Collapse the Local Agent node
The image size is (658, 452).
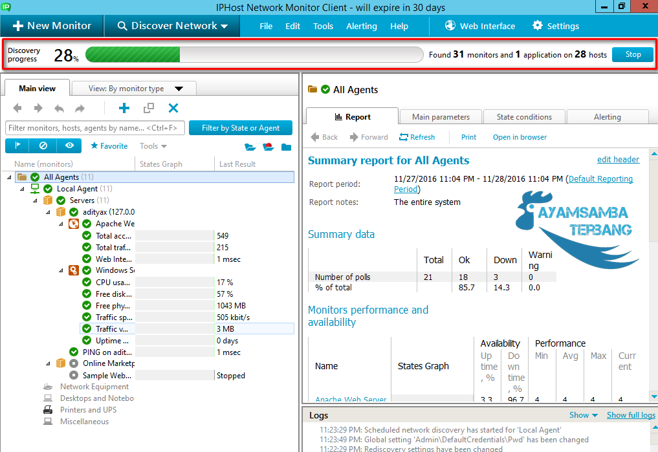point(22,189)
